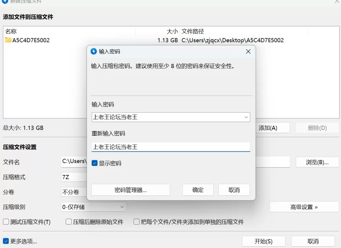Click the re-enter password field
This screenshot has width=341, height=248.
click(170, 147)
